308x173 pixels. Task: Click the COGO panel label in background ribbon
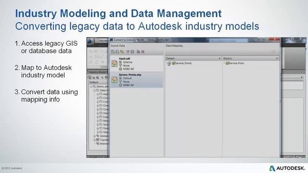pyautogui.click(x=104, y=67)
